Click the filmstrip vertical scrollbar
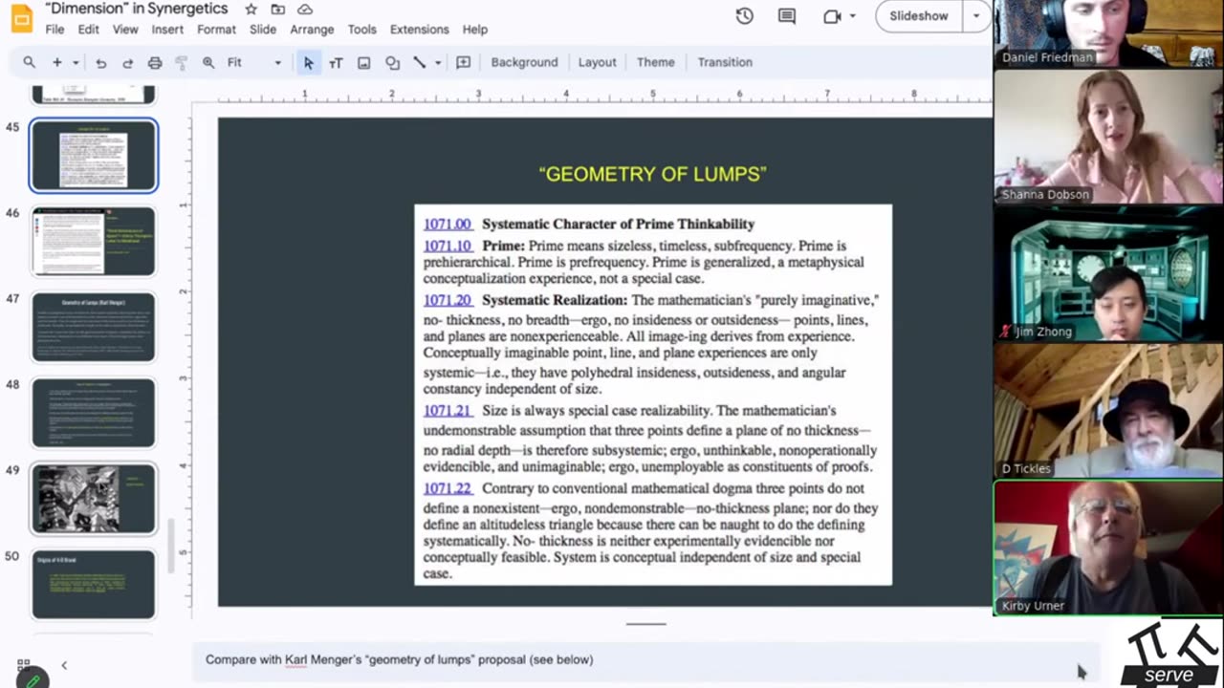This screenshot has height=688, width=1224. pyautogui.click(x=172, y=546)
